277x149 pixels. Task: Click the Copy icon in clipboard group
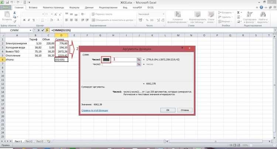pyautogui.click(x=15, y=17)
